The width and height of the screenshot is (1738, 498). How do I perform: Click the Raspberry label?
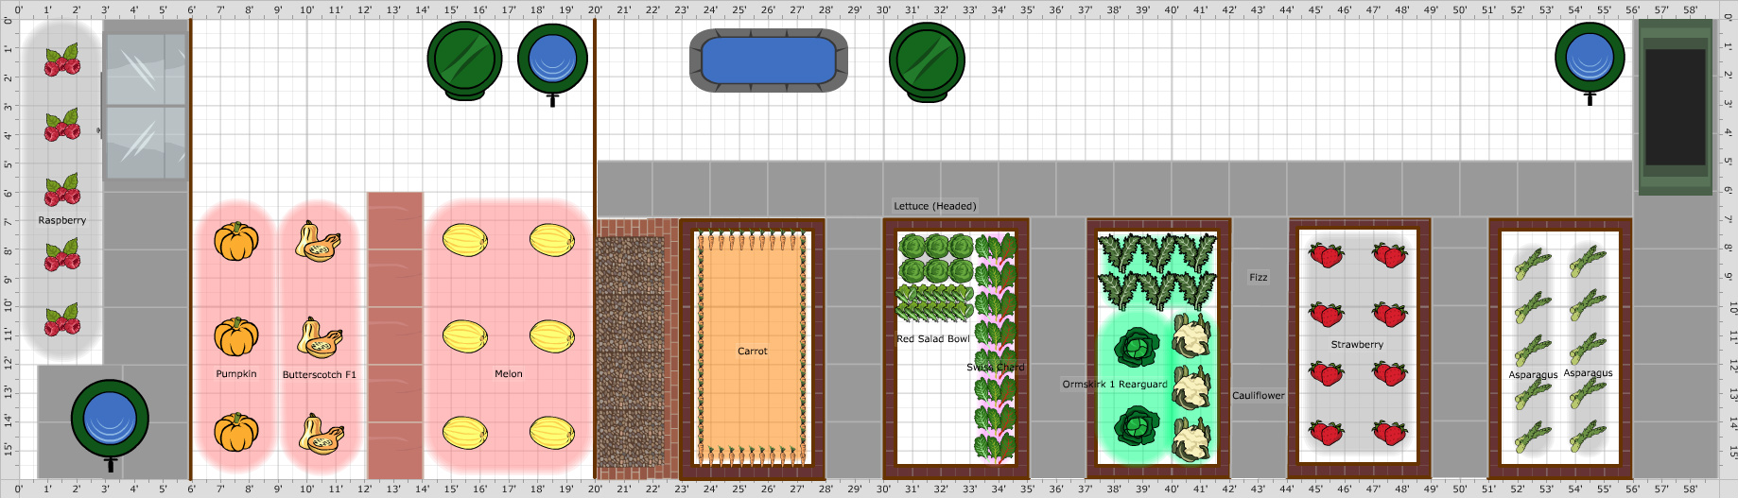62,220
